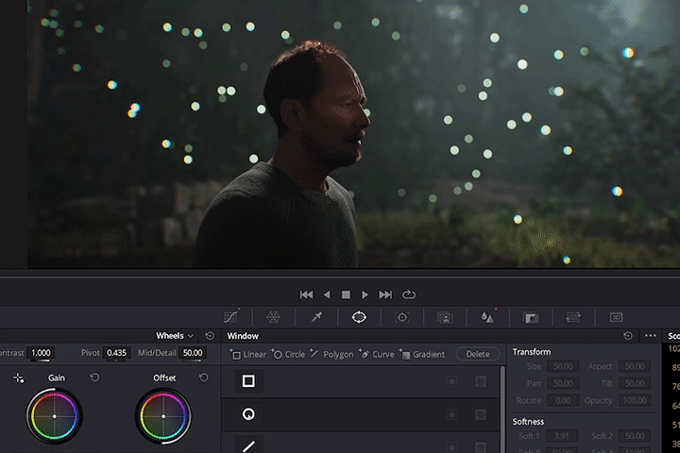
Task: Open Window palette options three-dot menu
Action: [651, 336]
